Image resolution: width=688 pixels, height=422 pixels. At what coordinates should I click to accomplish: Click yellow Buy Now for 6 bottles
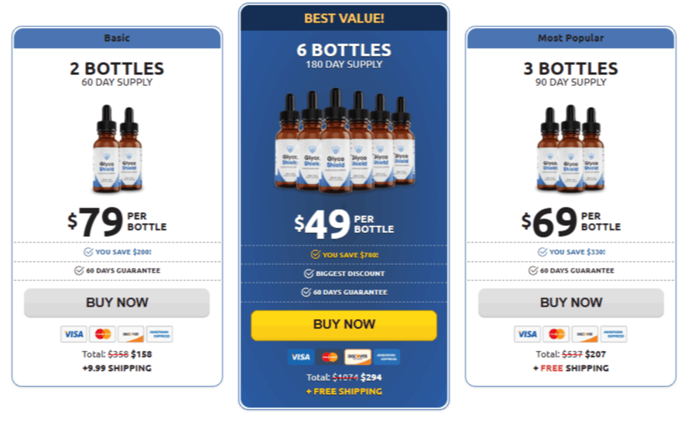click(x=344, y=325)
